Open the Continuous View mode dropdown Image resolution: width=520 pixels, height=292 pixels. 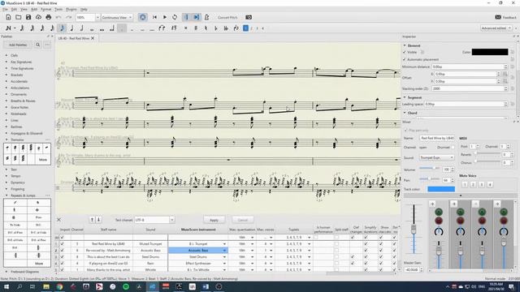[117, 17]
